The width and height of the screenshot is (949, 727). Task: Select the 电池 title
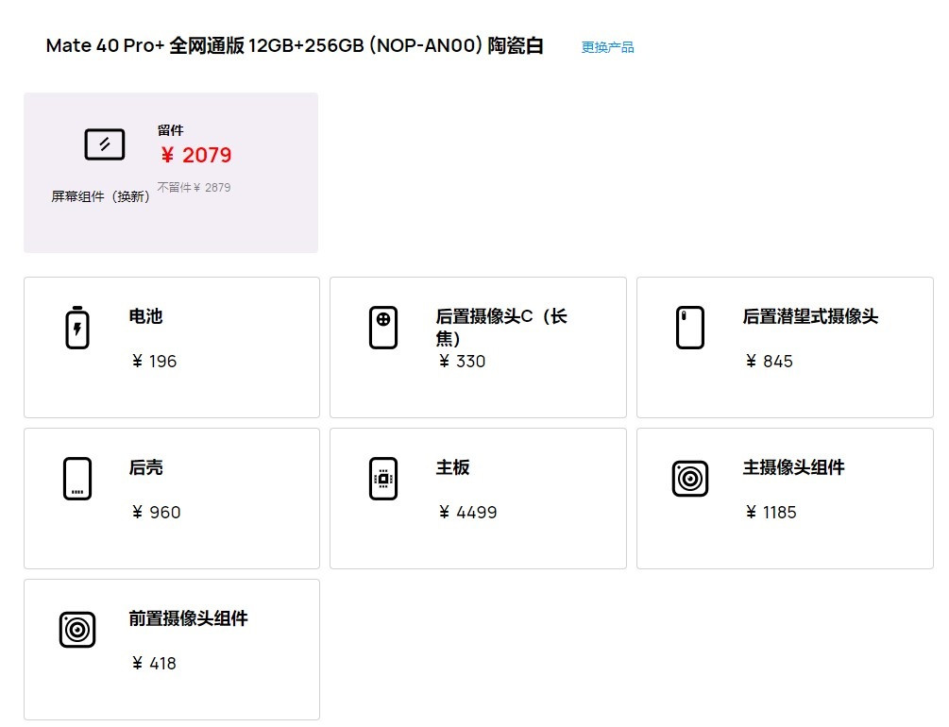point(145,316)
